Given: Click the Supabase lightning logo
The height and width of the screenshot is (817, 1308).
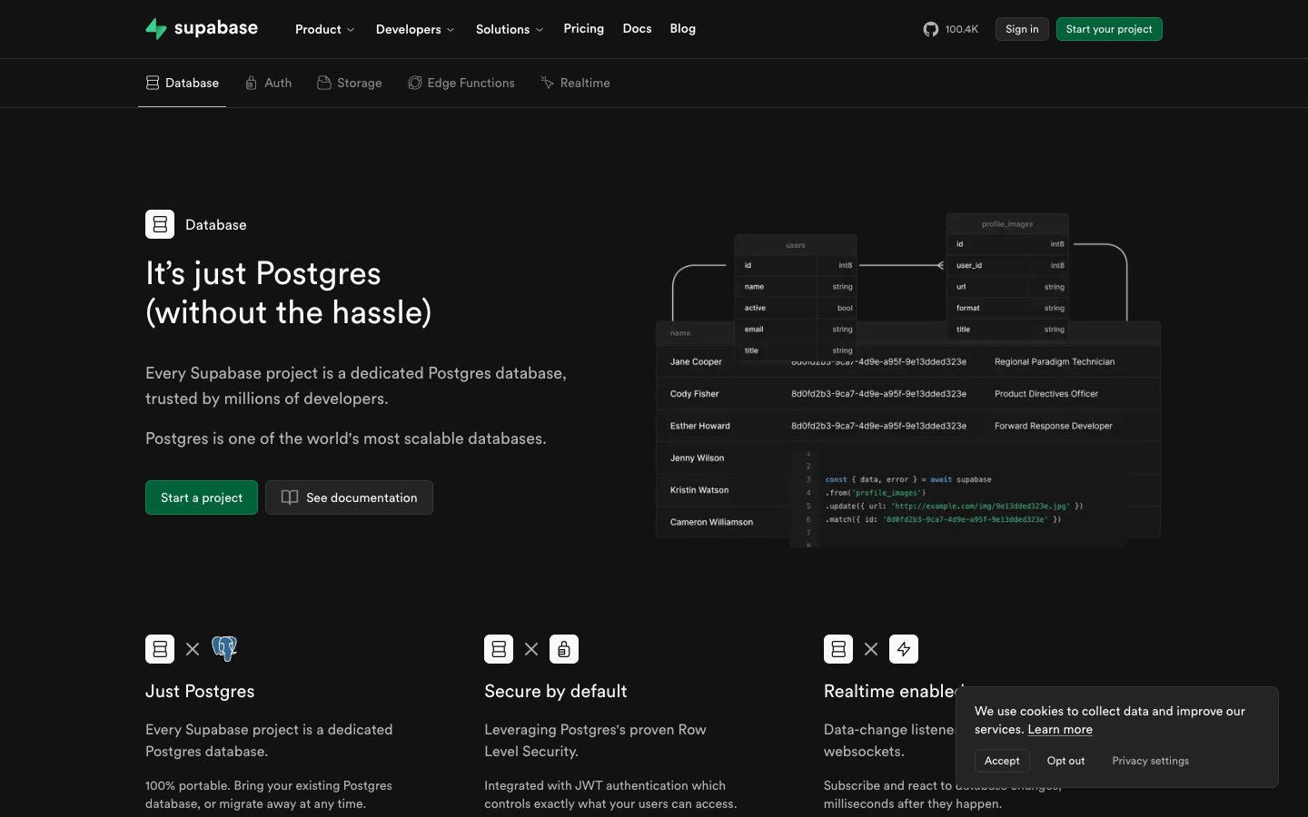Looking at the screenshot, I should tap(155, 28).
